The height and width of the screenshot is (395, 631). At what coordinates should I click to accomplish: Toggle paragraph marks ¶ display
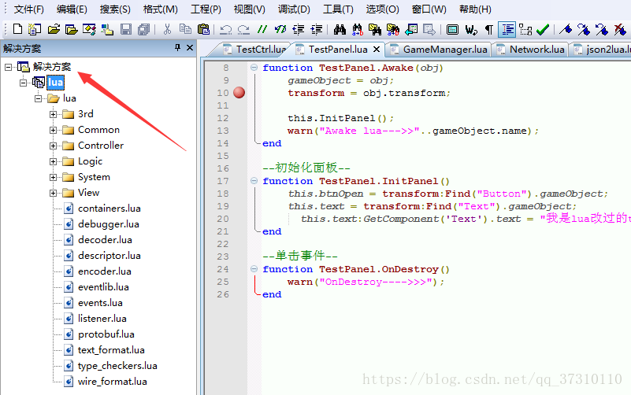click(489, 29)
